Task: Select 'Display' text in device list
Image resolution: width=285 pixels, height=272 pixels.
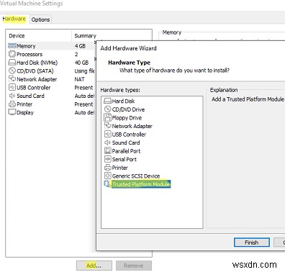Action: [x=25, y=112]
